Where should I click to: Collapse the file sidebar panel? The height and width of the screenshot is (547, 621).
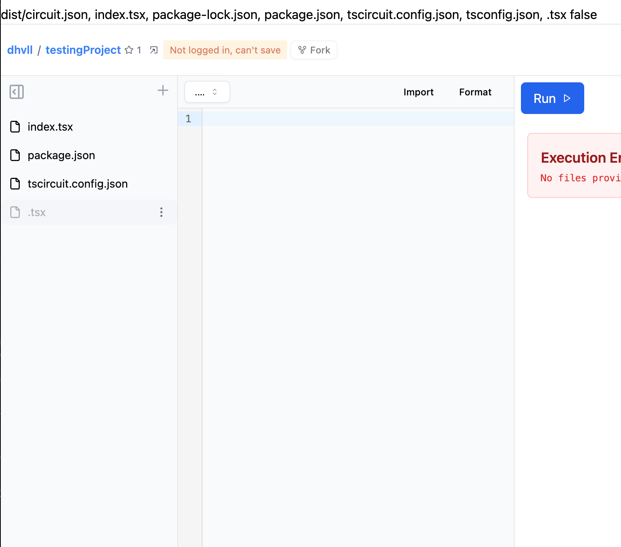[17, 92]
